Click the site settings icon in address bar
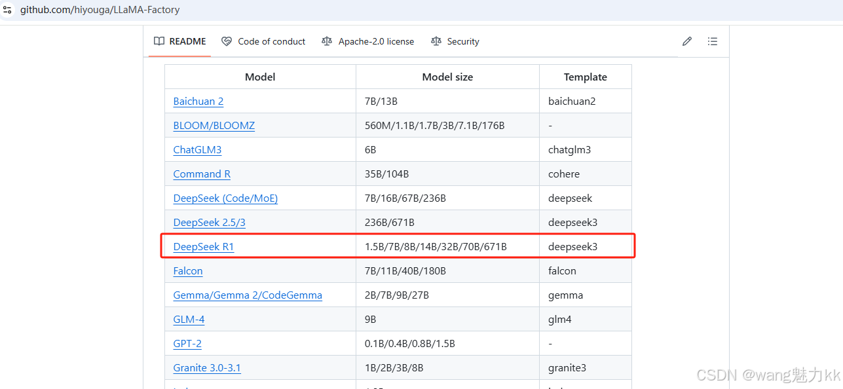The height and width of the screenshot is (389, 843). click(8, 10)
